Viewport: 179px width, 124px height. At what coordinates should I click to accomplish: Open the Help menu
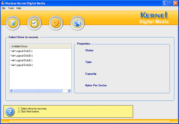(x=19, y=8)
